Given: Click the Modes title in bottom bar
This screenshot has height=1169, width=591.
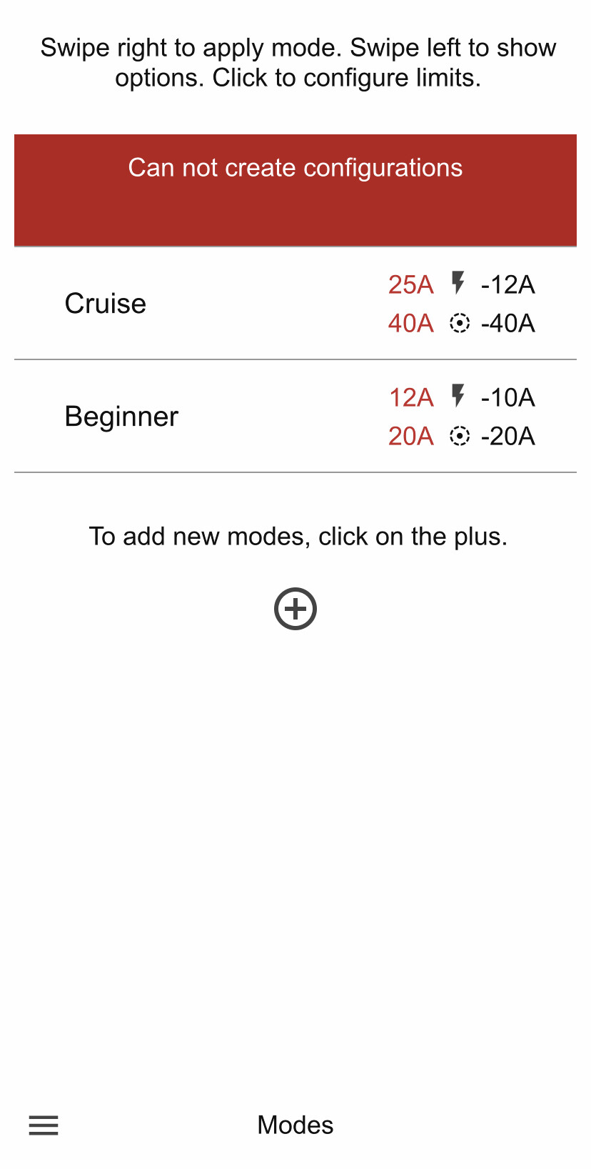Looking at the screenshot, I should (295, 1125).
